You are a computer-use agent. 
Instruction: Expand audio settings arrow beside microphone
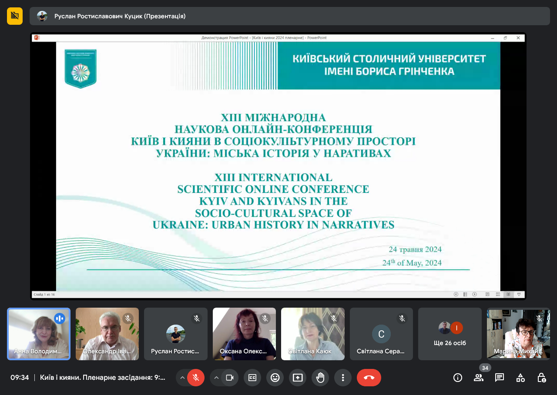182,378
